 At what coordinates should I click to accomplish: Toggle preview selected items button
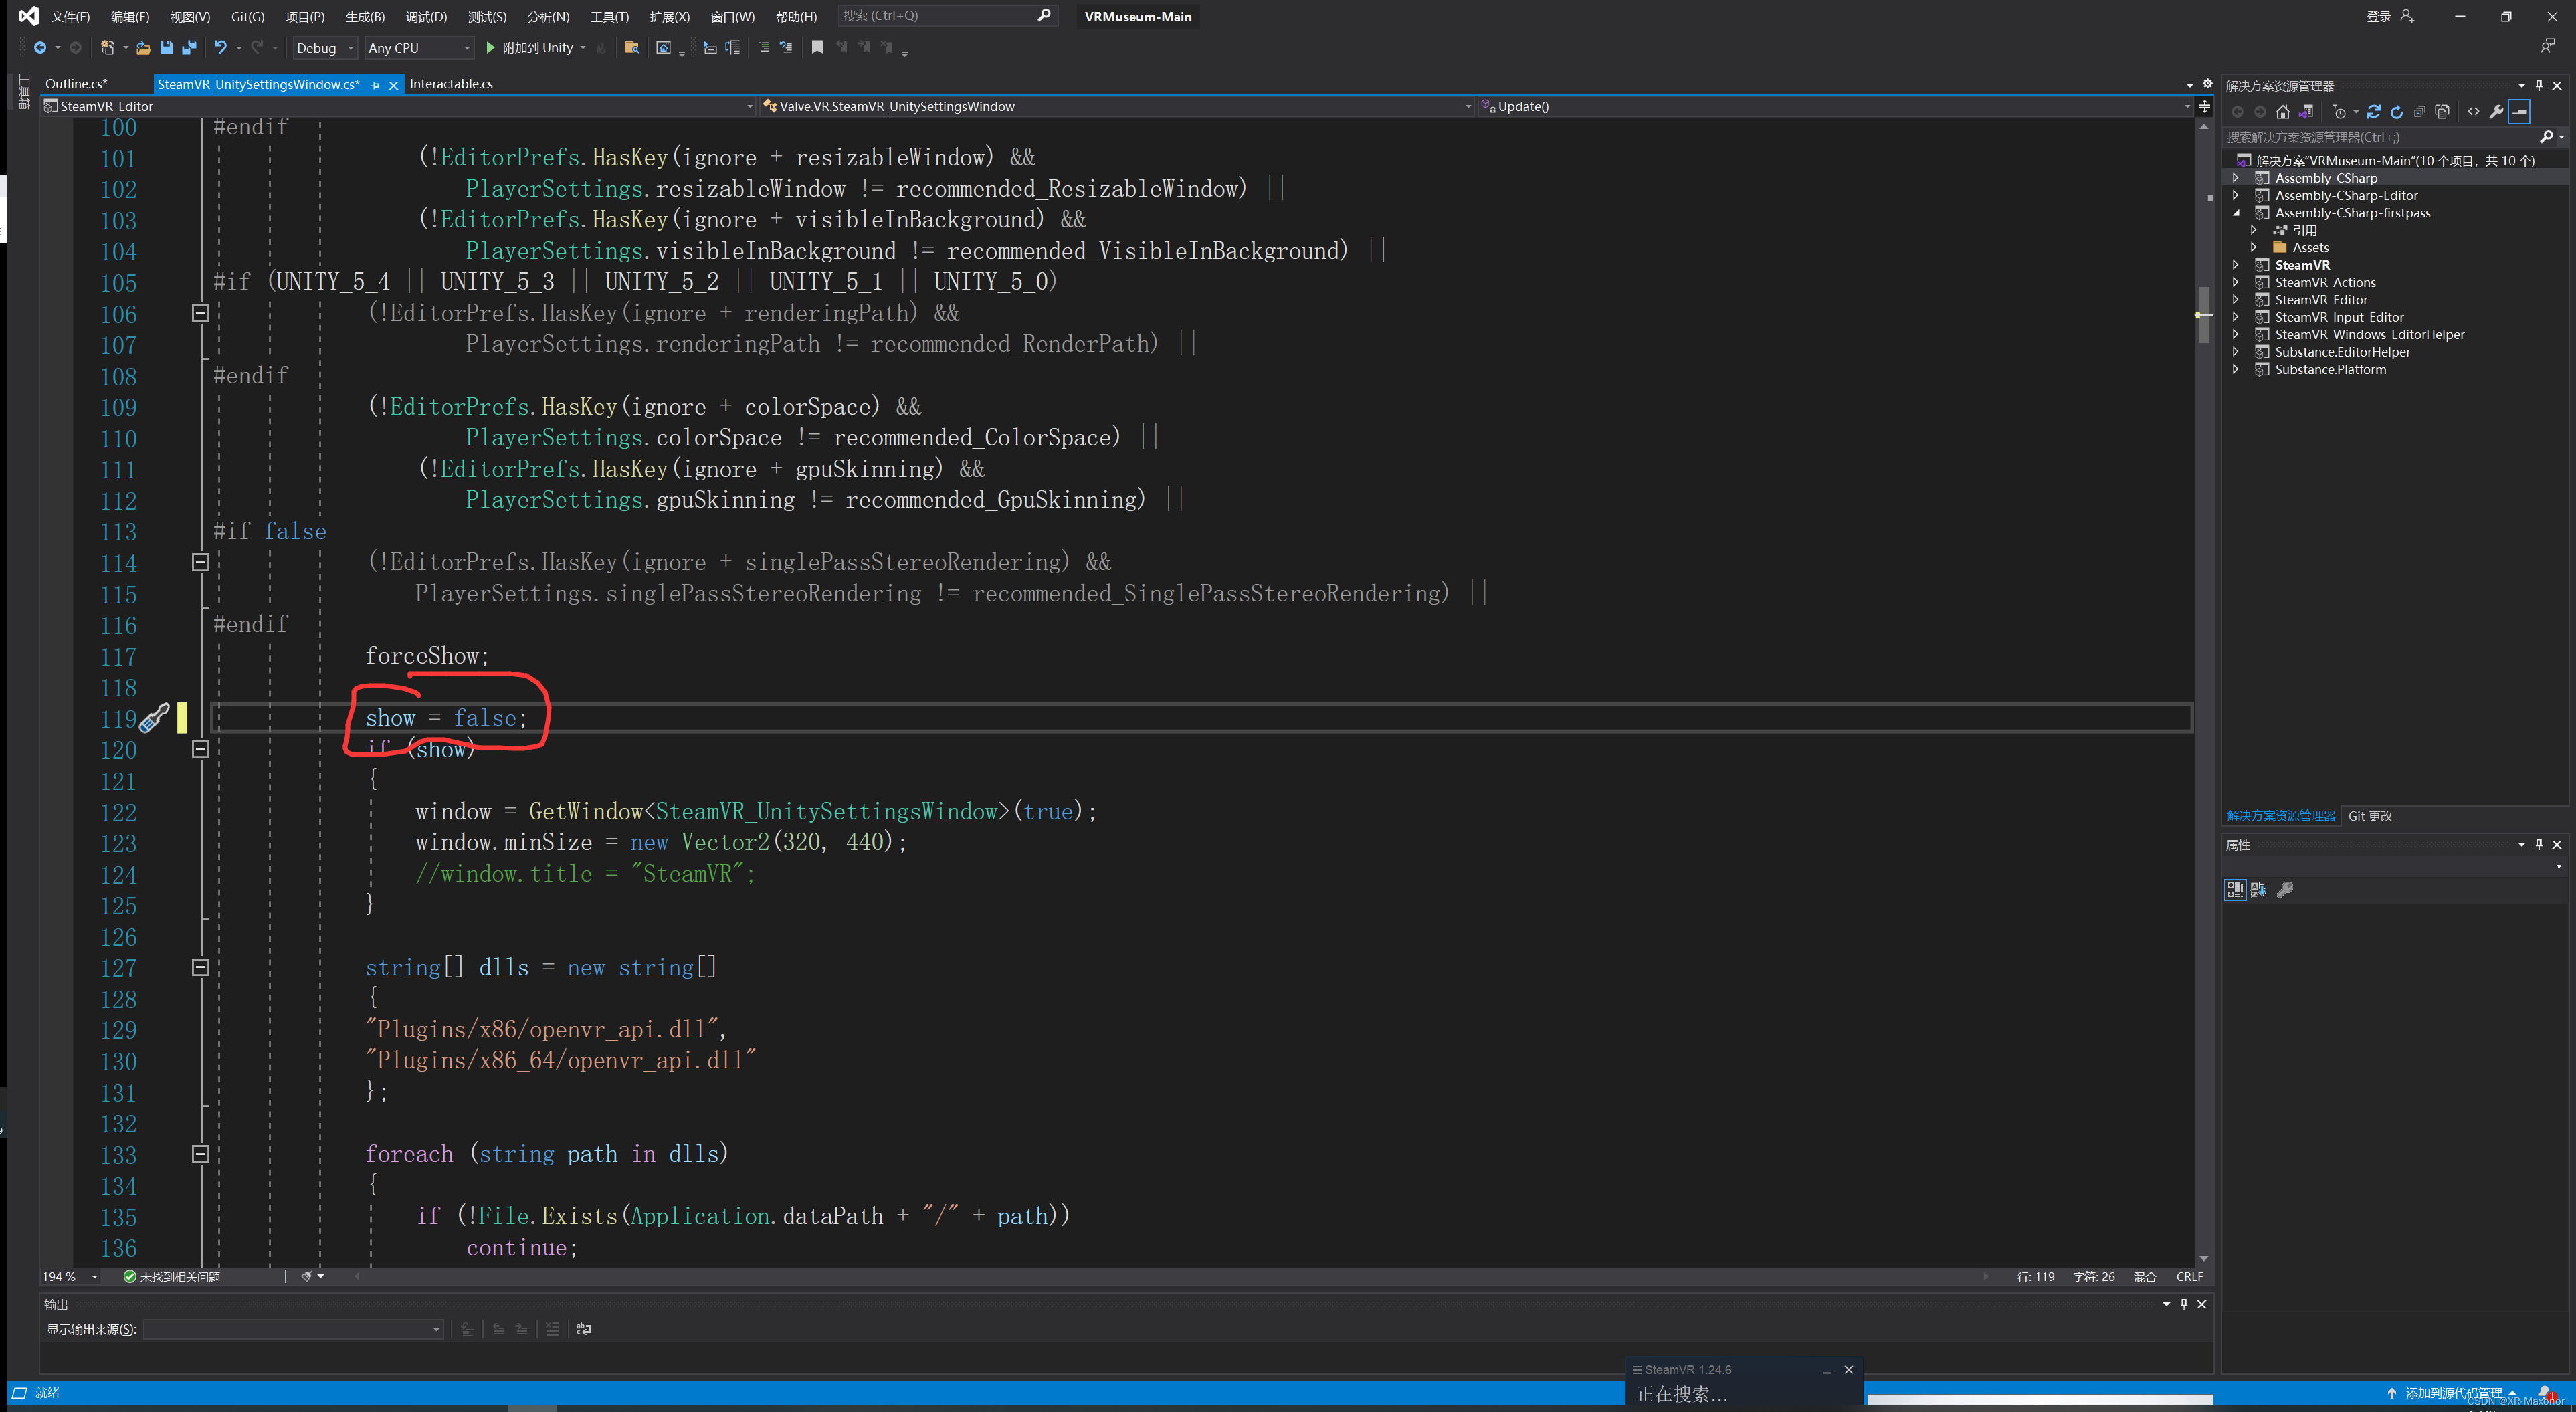pyautogui.click(x=2519, y=112)
